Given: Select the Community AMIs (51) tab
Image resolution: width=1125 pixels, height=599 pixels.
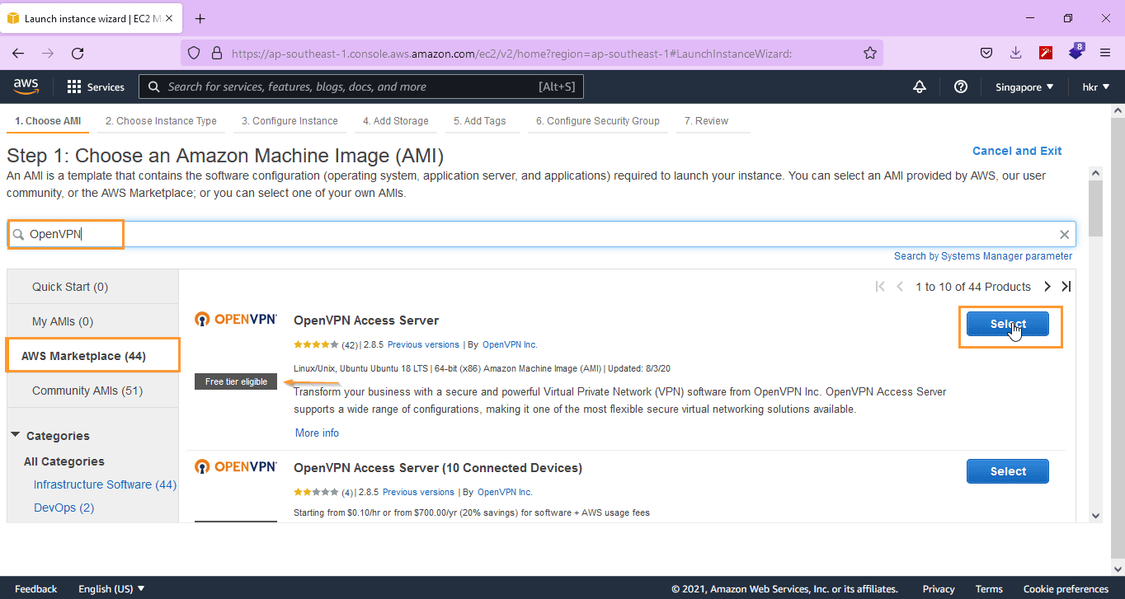Looking at the screenshot, I should click(x=93, y=391).
